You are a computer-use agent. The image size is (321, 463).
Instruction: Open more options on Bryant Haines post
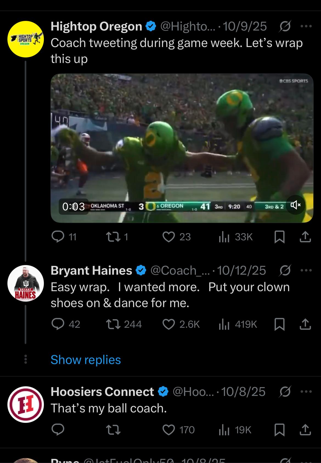pyautogui.click(x=306, y=271)
